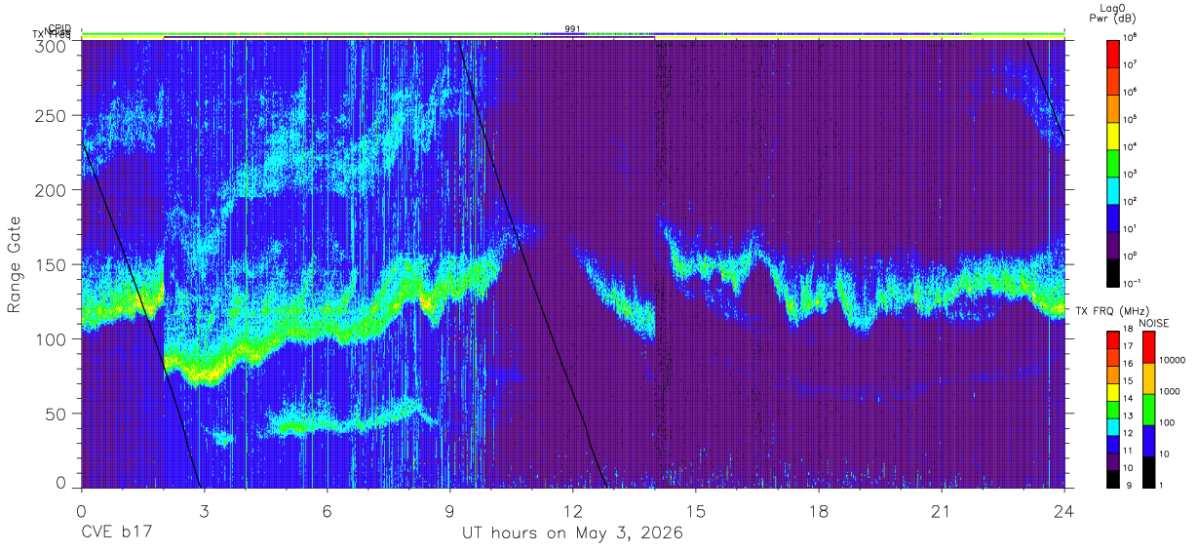
Task: Click the yellow segment of Lag0 Pwr colorbar
Action: 1113,136
